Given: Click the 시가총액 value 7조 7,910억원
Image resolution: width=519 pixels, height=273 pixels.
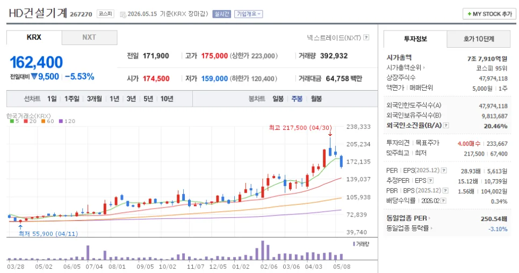Looking at the screenshot, I should click(487, 59).
